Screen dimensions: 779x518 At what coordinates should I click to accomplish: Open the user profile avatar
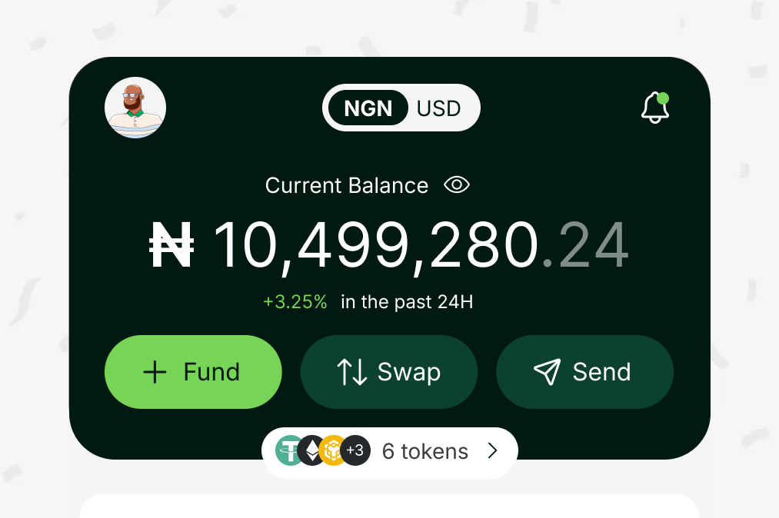click(135, 108)
